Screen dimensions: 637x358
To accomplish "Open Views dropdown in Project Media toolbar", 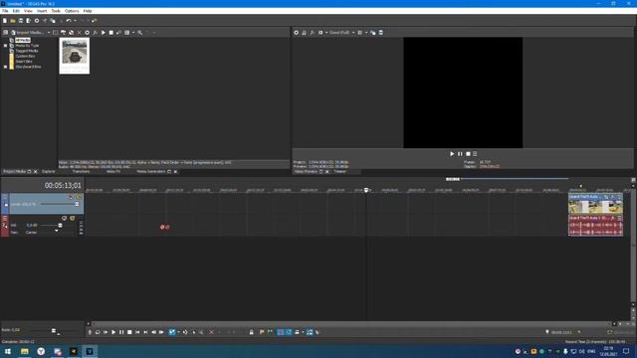I will pos(133,33).
